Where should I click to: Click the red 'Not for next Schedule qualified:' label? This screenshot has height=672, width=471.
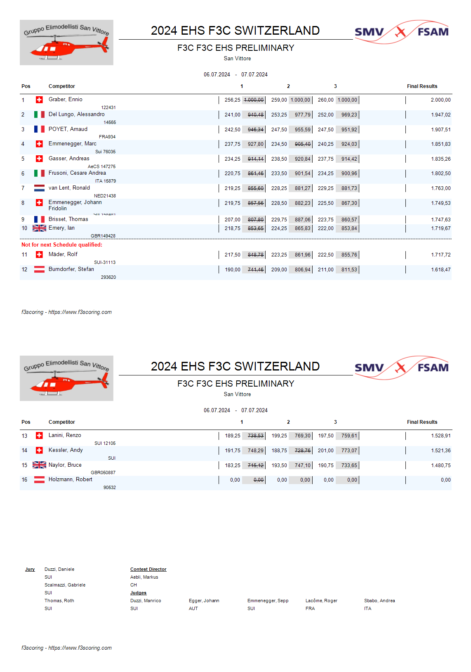click(x=62, y=245)
